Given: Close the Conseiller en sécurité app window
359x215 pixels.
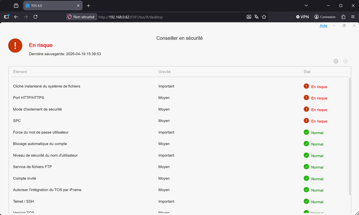Looking at the screenshot, I should pos(354,26).
